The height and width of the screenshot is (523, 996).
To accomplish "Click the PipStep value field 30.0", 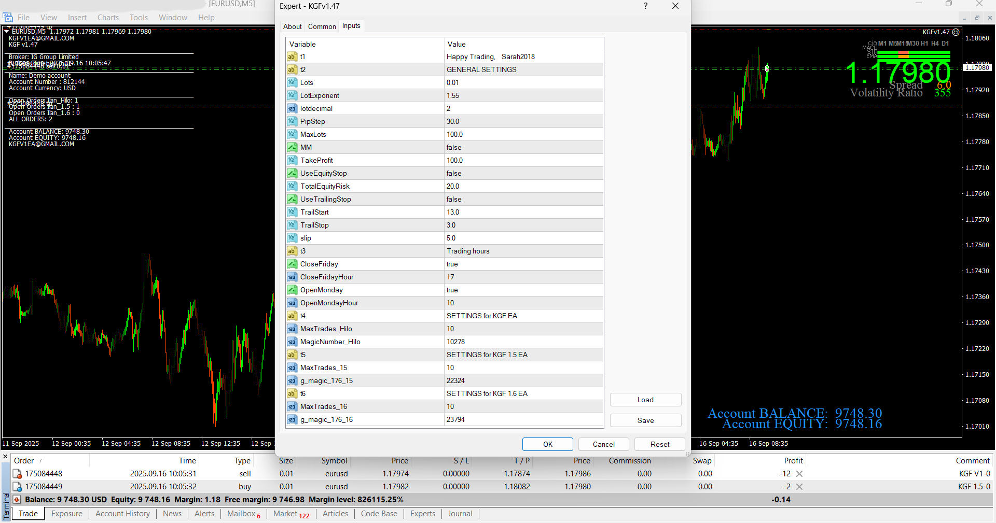I will [x=453, y=121].
